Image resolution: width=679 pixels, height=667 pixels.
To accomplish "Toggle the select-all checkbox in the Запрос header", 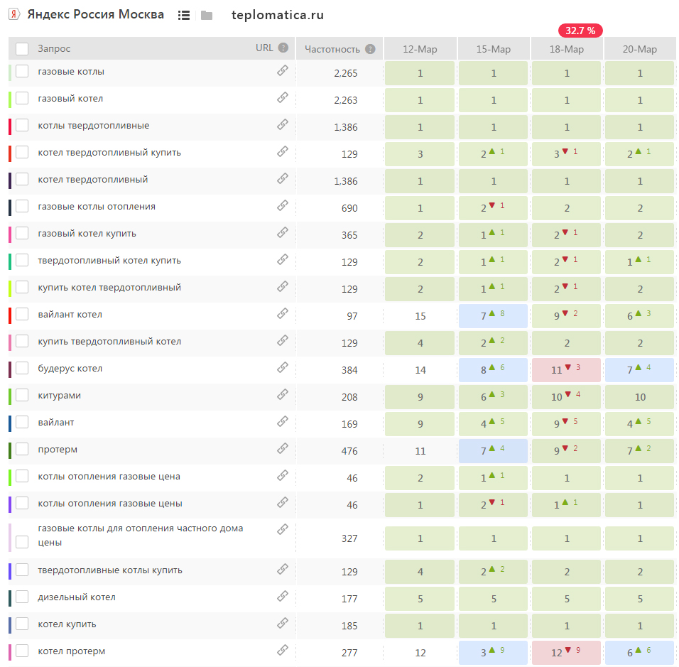I will point(22,49).
